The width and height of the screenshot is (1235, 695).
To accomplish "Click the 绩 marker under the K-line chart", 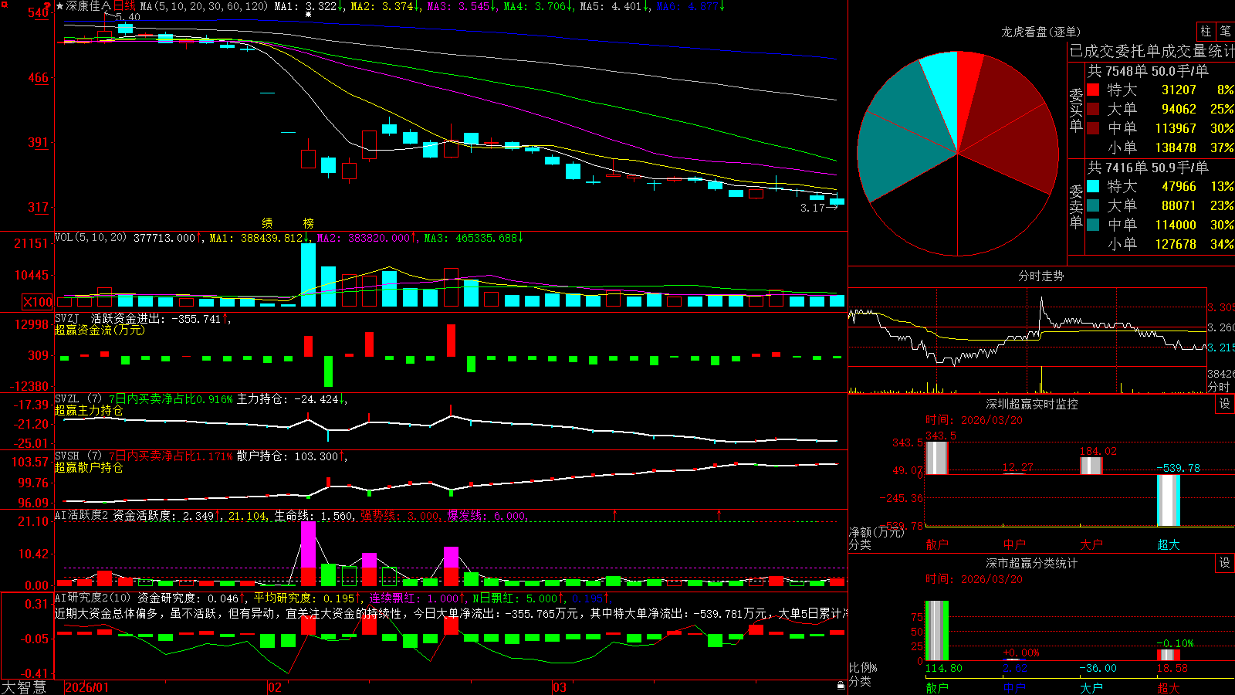I will click(267, 223).
